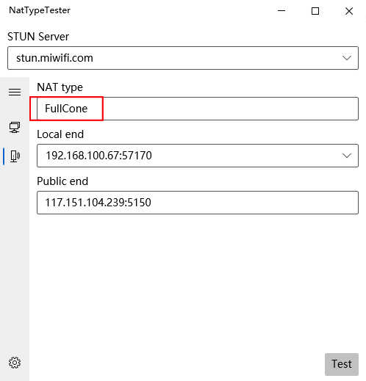Open the hamburger navigation menu
The width and height of the screenshot is (366, 381).
(x=15, y=92)
